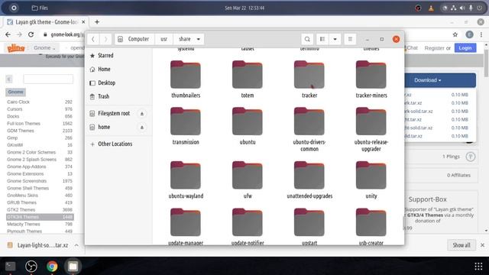Open Cairo Clock category
The width and height of the screenshot is (489, 275).
[x=18, y=102]
